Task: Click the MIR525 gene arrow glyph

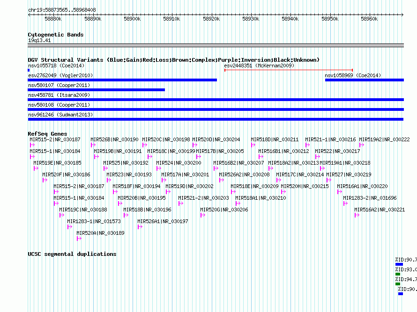Action: click(105, 168)
